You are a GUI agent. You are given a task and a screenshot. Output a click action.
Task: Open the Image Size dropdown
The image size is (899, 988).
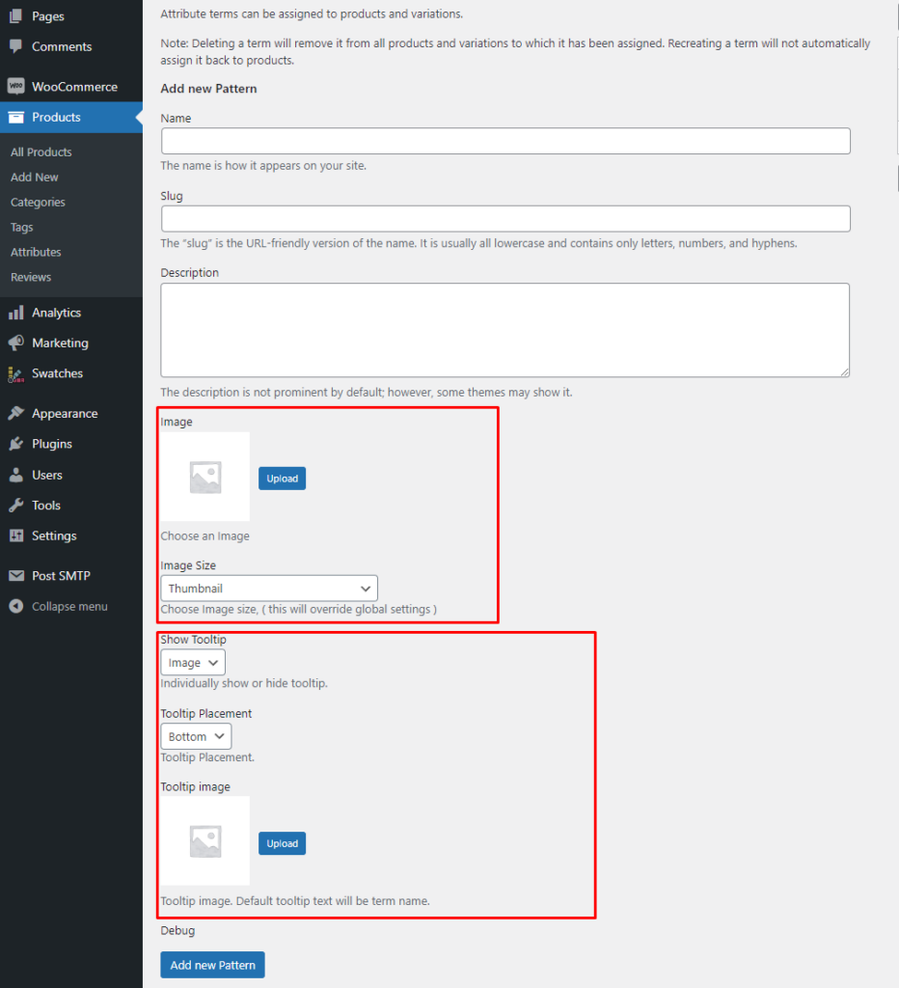269,589
